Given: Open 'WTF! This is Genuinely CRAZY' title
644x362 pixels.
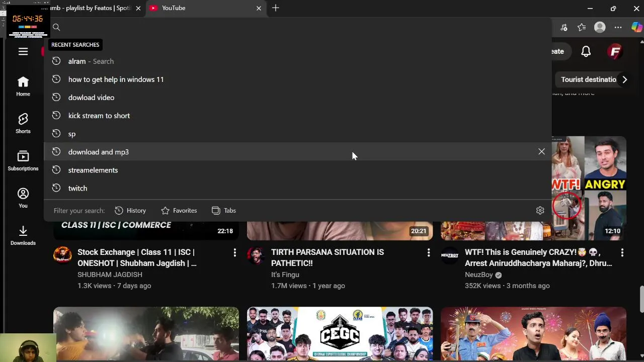Looking at the screenshot, I should pyautogui.click(x=538, y=257).
